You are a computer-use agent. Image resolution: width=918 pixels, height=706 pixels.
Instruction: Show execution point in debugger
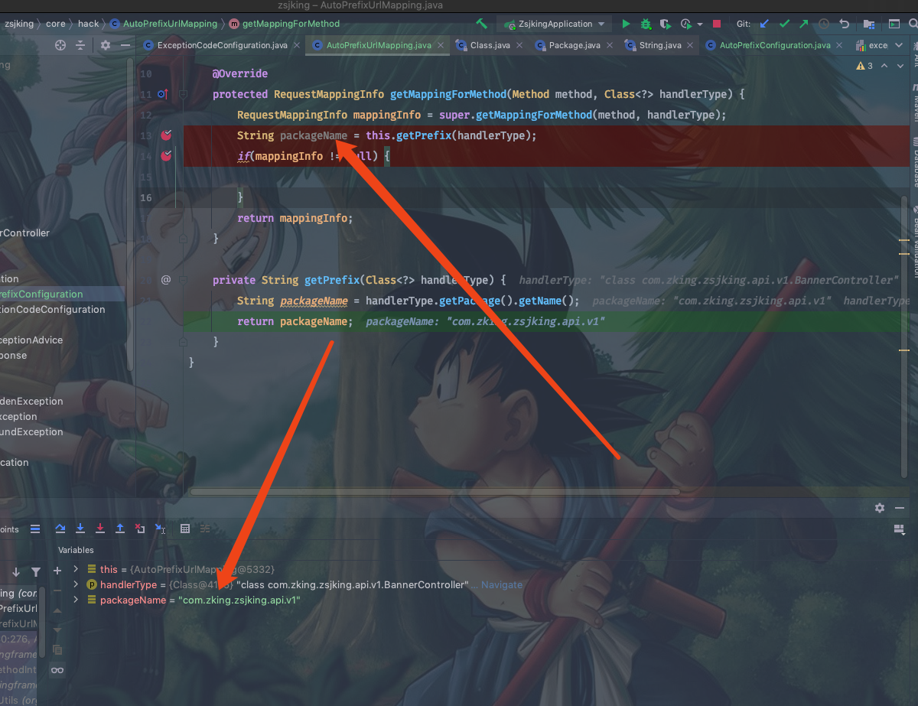coord(34,529)
